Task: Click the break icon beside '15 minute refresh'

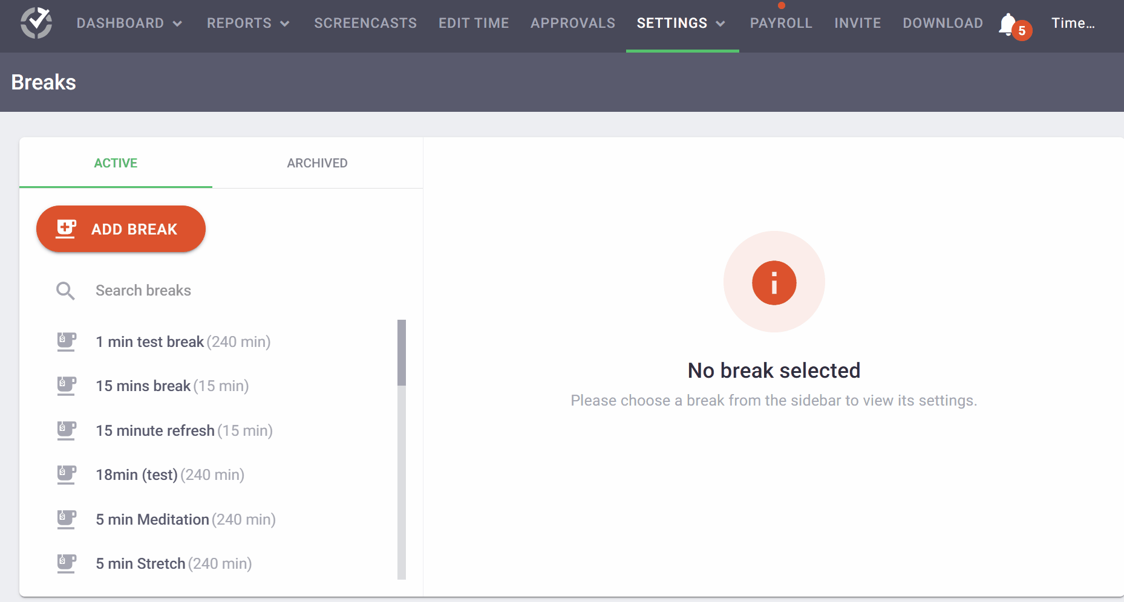Action: pos(67,430)
